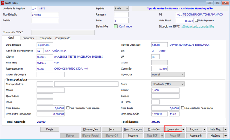This screenshot has width=230, height=140.
Task: Click the Comissão field 10,10%
Action: 159,69
